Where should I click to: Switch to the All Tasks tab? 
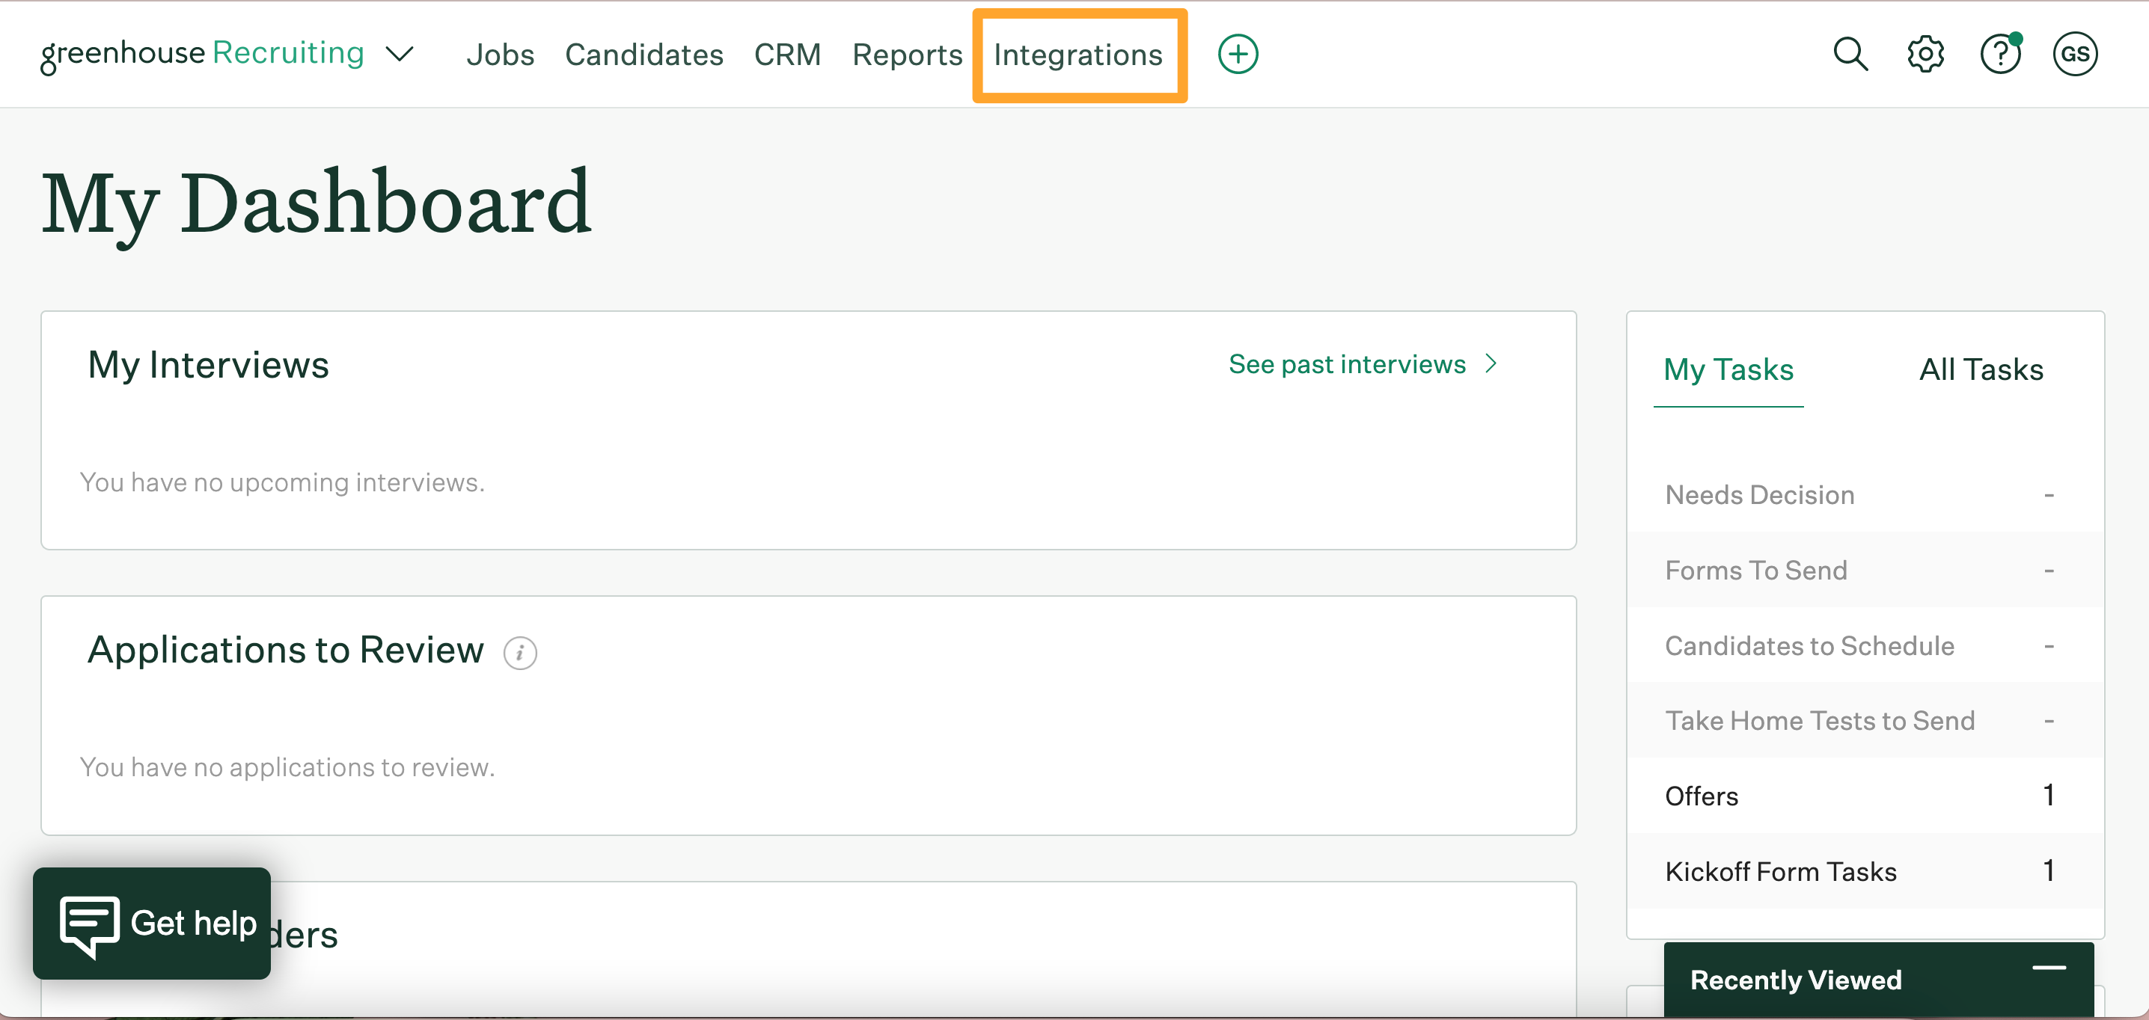1981,369
